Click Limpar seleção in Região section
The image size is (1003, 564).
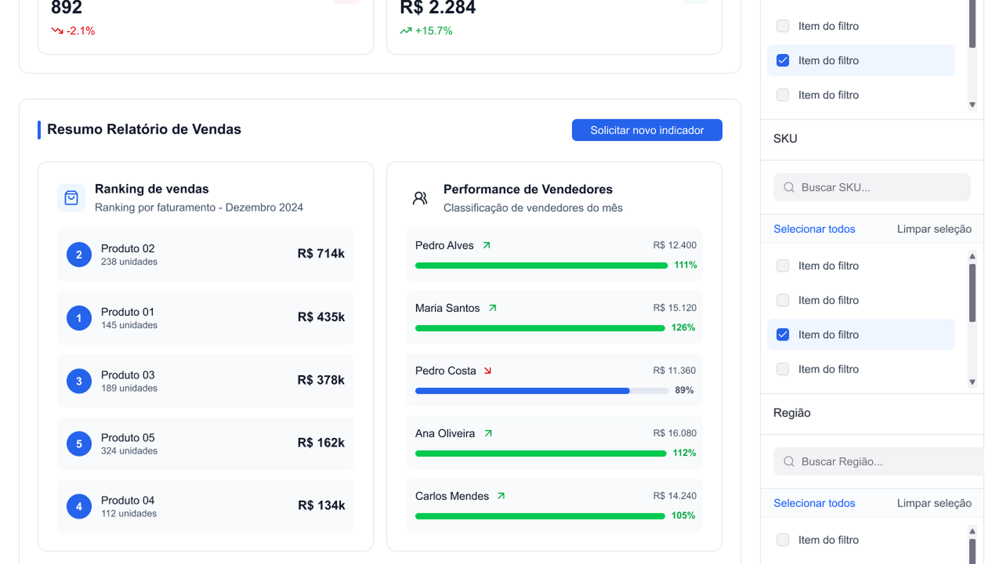coord(934,503)
